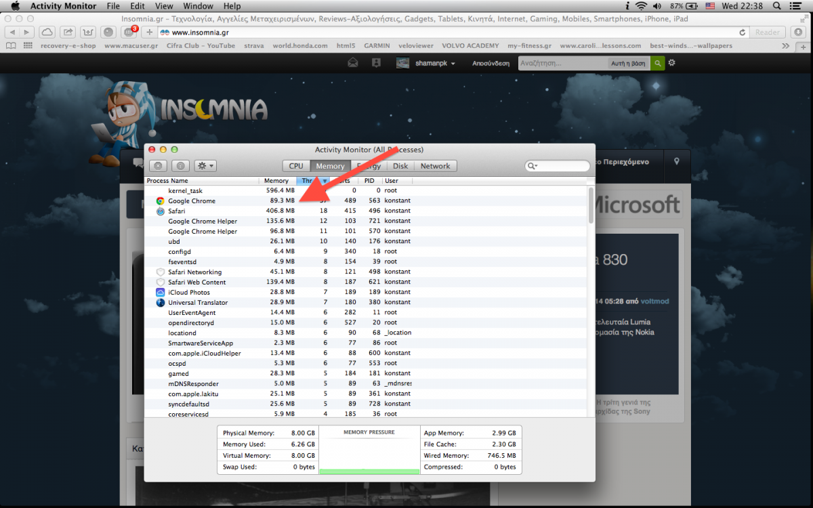The width and height of the screenshot is (813, 508).
Task: Click Safari's add bookmark plus button
Action: tap(150, 32)
